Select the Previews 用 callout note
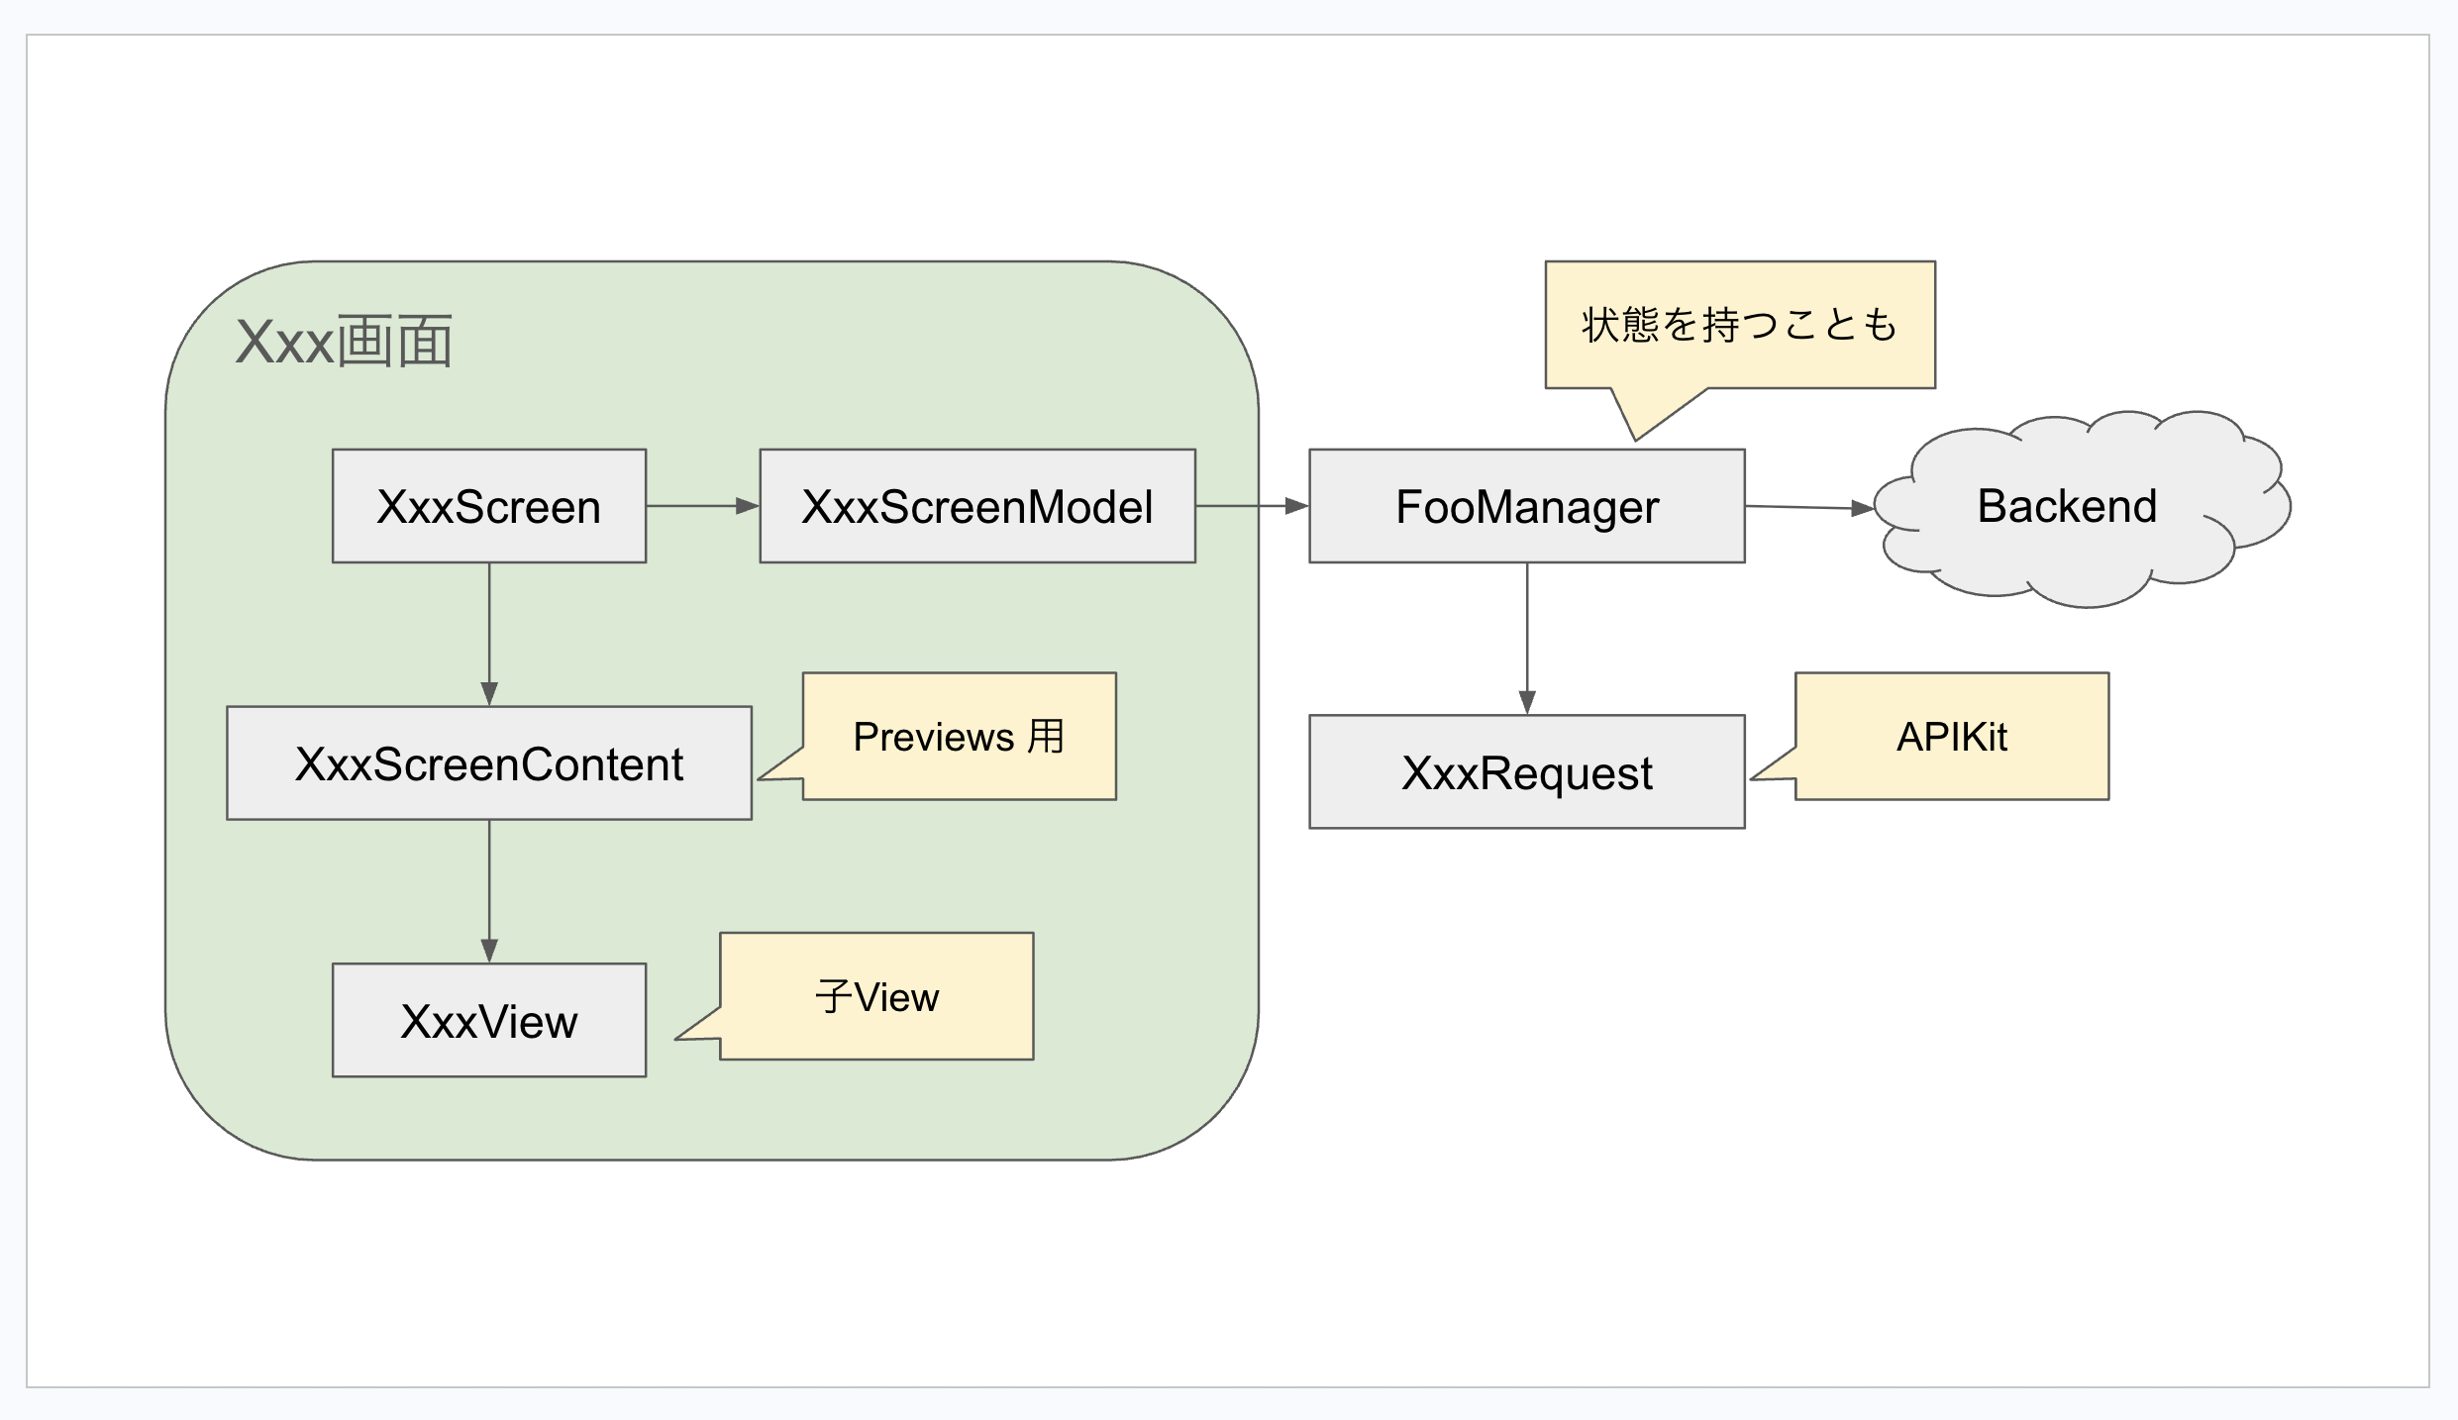2458x1420 pixels. [x=959, y=737]
